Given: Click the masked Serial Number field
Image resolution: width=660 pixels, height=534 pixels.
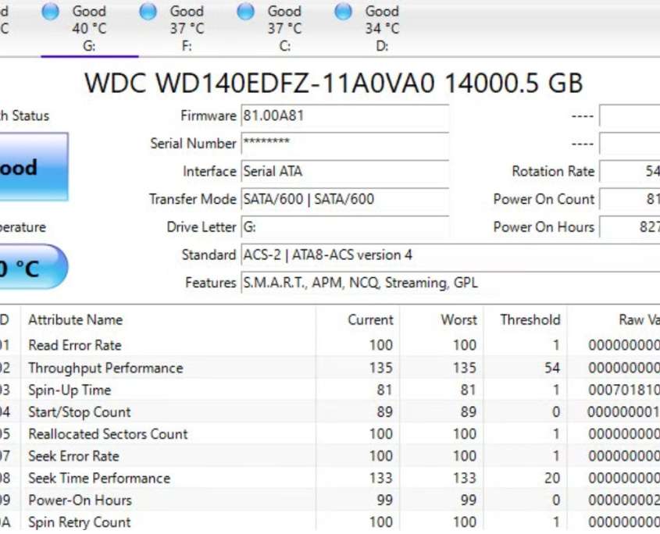Looking at the screenshot, I should pos(344,144).
